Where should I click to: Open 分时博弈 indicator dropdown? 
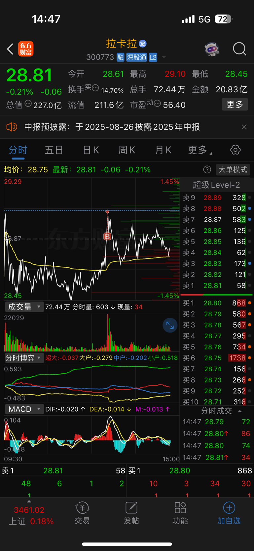pos(24,358)
